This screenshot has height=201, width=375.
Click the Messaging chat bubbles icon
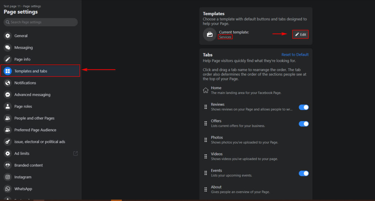8,47
